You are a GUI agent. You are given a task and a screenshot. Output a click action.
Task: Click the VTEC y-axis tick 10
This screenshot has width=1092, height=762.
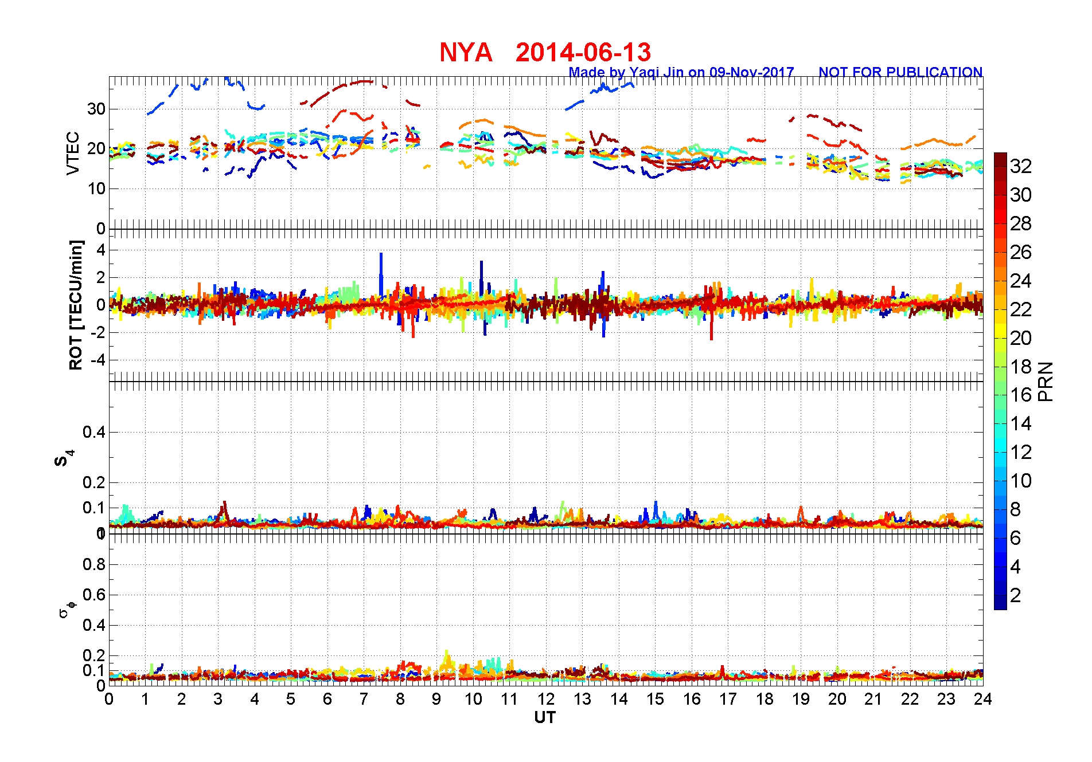pyautogui.click(x=96, y=188)
